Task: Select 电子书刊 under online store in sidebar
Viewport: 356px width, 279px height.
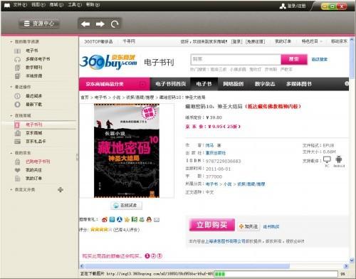Action: (x=34, y=125)
